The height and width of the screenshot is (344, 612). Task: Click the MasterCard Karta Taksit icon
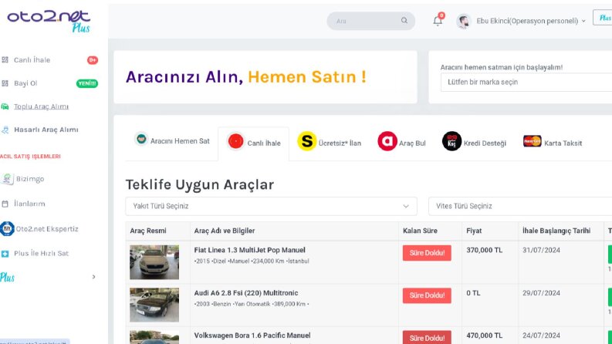[x=533, y=141]
